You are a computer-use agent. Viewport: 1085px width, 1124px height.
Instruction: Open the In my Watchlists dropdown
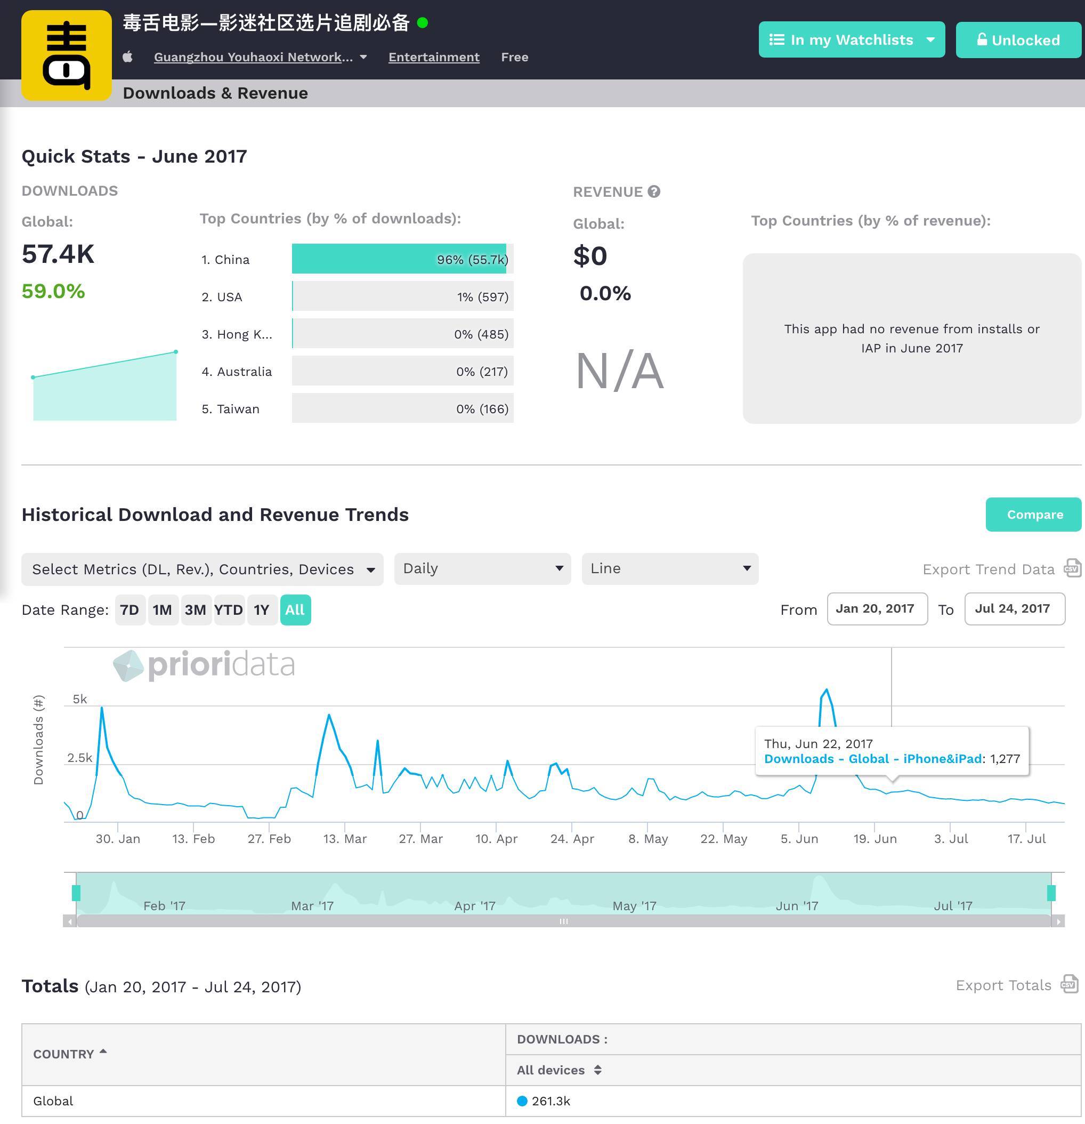click(851, 39)
